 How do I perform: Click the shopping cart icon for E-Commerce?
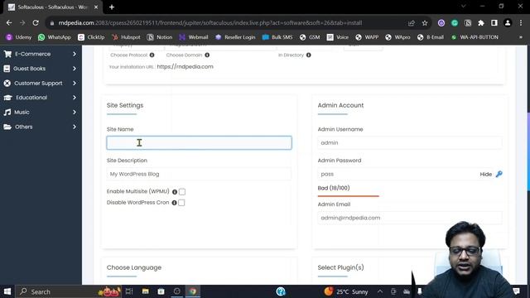click(x=7, y=54)
